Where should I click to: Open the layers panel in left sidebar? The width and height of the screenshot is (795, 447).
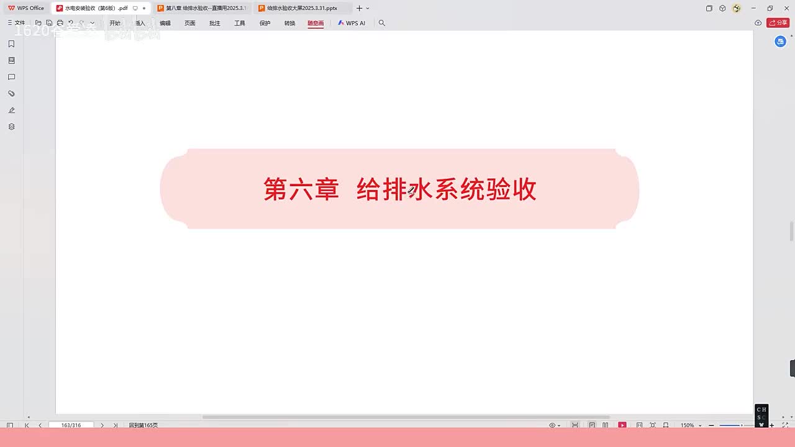(x=11, y=127)
